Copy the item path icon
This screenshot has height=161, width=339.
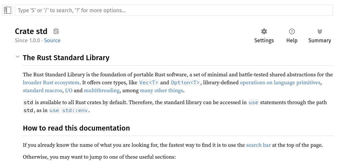[x=56, y=31]
